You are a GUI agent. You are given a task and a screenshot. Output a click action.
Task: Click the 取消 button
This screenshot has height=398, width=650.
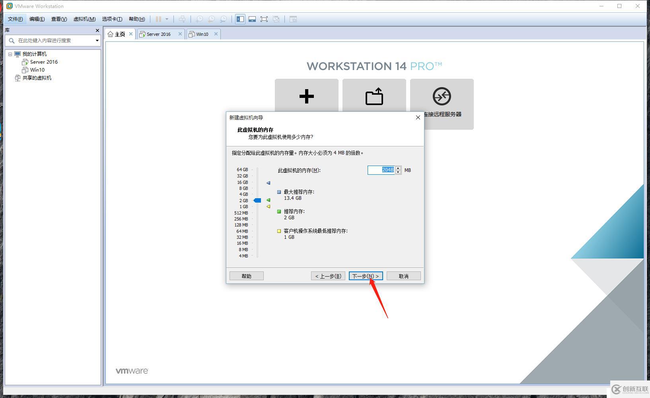404,276
